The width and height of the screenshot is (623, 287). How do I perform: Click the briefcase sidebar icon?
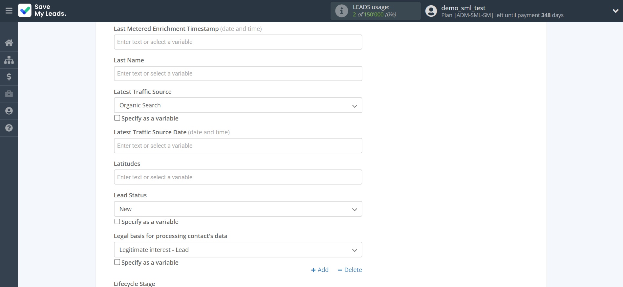pos(9,94)
